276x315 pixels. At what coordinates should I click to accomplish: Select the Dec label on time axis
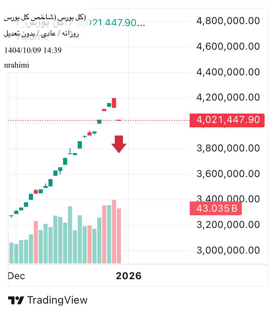(16, 276)
